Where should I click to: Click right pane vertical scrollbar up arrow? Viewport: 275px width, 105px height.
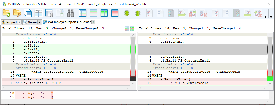(x=270, y=34)
